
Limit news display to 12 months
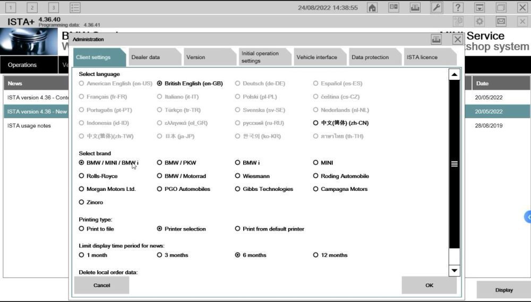pos(330,255)
